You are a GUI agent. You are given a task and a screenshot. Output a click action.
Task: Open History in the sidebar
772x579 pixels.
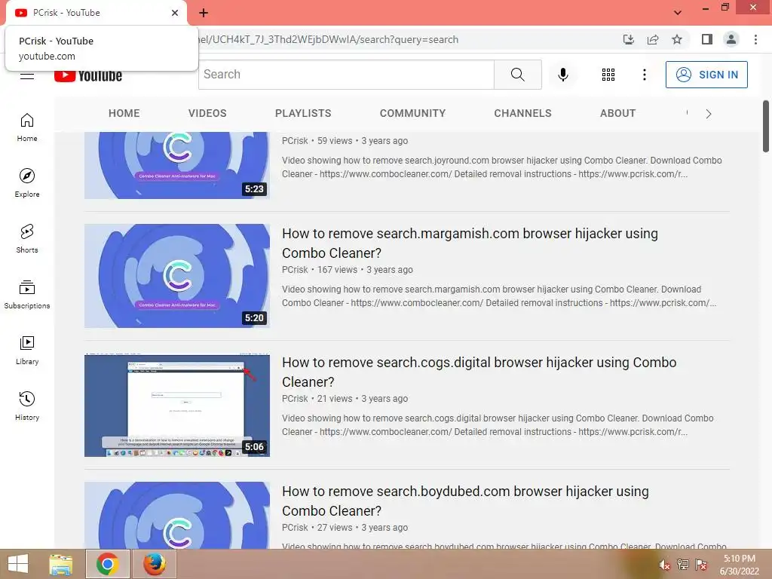27,406
